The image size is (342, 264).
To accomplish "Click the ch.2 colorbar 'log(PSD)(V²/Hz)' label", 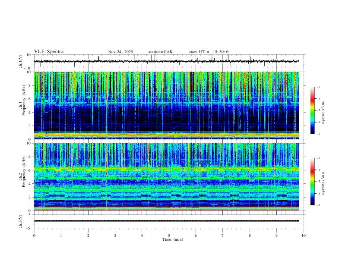I will point(323,183).
